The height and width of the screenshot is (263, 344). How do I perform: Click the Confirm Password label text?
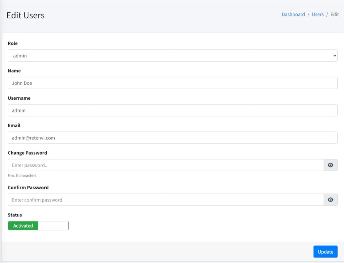[x=28, y=188]
